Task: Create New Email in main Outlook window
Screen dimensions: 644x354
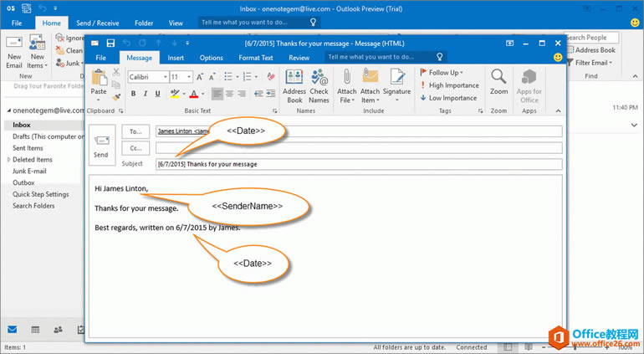Action: tap(14, 51)
